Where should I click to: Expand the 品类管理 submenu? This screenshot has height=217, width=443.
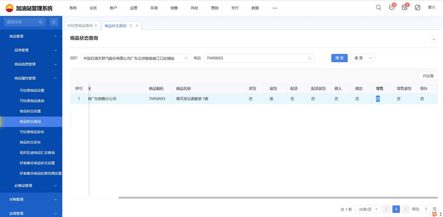(55, 50)
